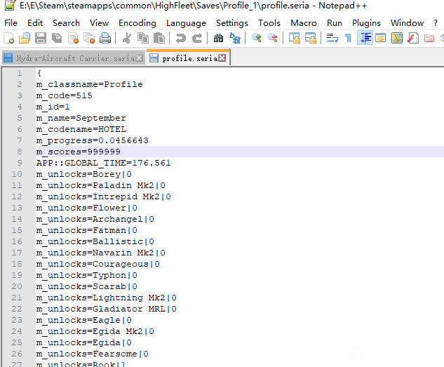The image size is (444, 367).
Task: Click line number 8 in margin
Action: click(x=19, y=152)
